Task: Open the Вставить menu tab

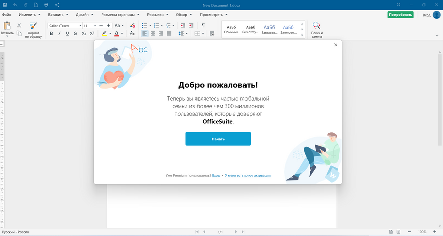Action: [x=58, y=15]
